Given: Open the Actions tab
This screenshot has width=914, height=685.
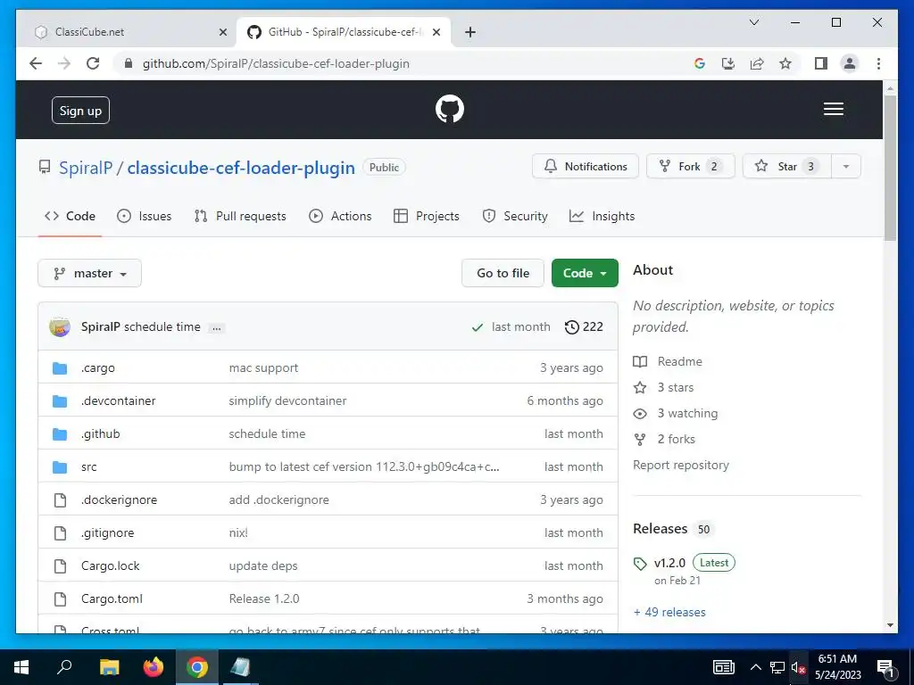Looking at the screenshot, I should click(340, 216).
